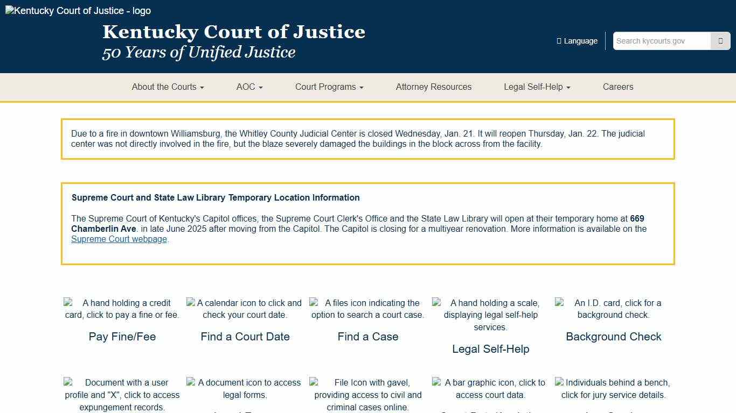Open the Careers menu item
Viewport: 736px width, 413px height.
(618, 87)
